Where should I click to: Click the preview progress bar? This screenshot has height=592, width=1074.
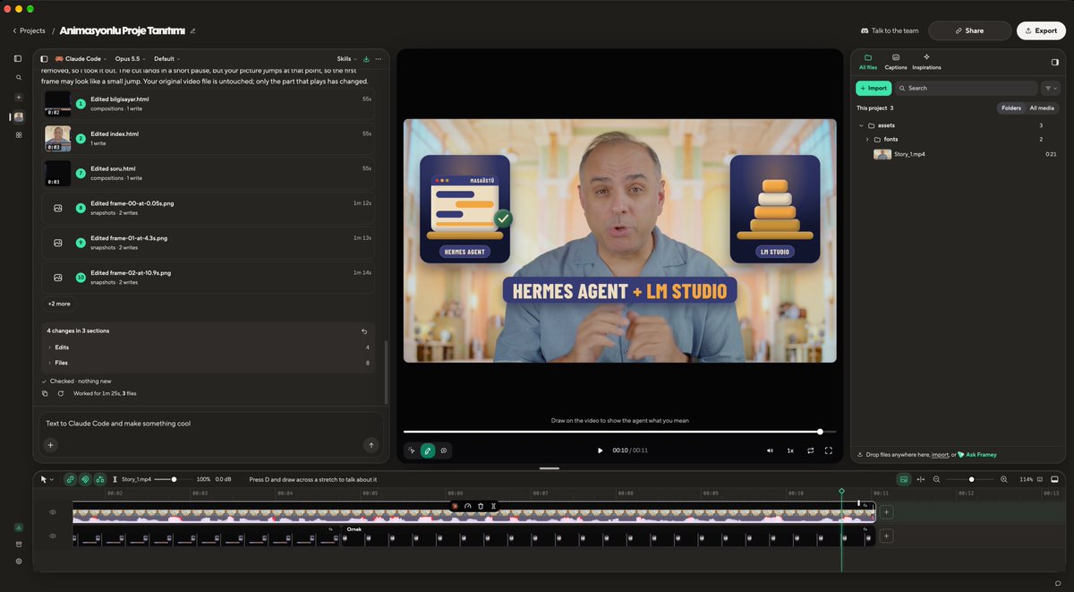pos(619,432)
